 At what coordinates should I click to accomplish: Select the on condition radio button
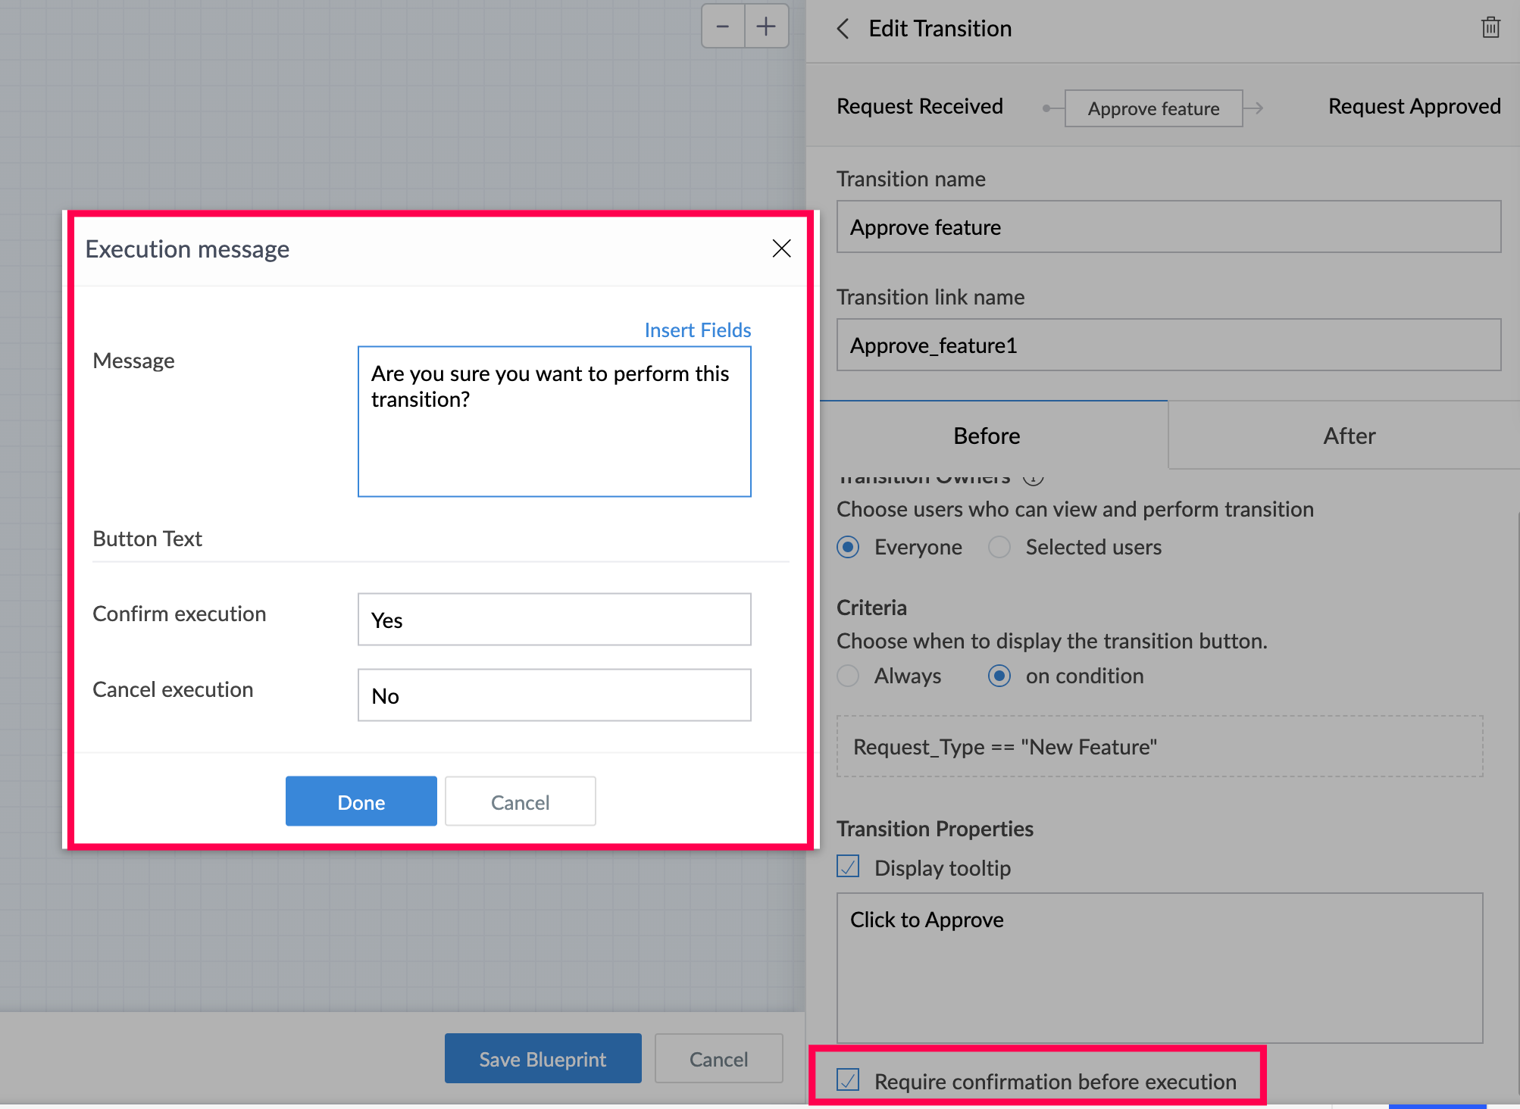pos(999,676)
